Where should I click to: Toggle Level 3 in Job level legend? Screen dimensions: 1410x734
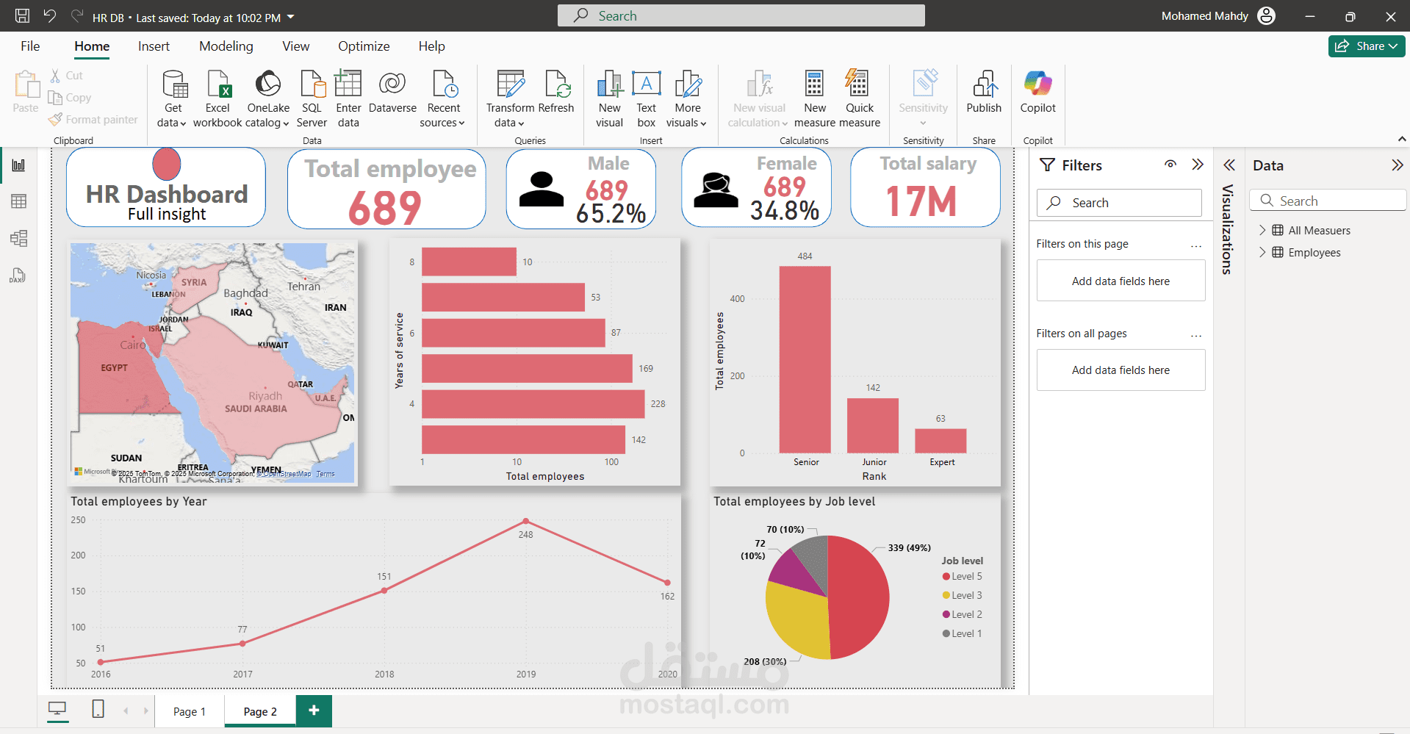[x=962, y=595]
